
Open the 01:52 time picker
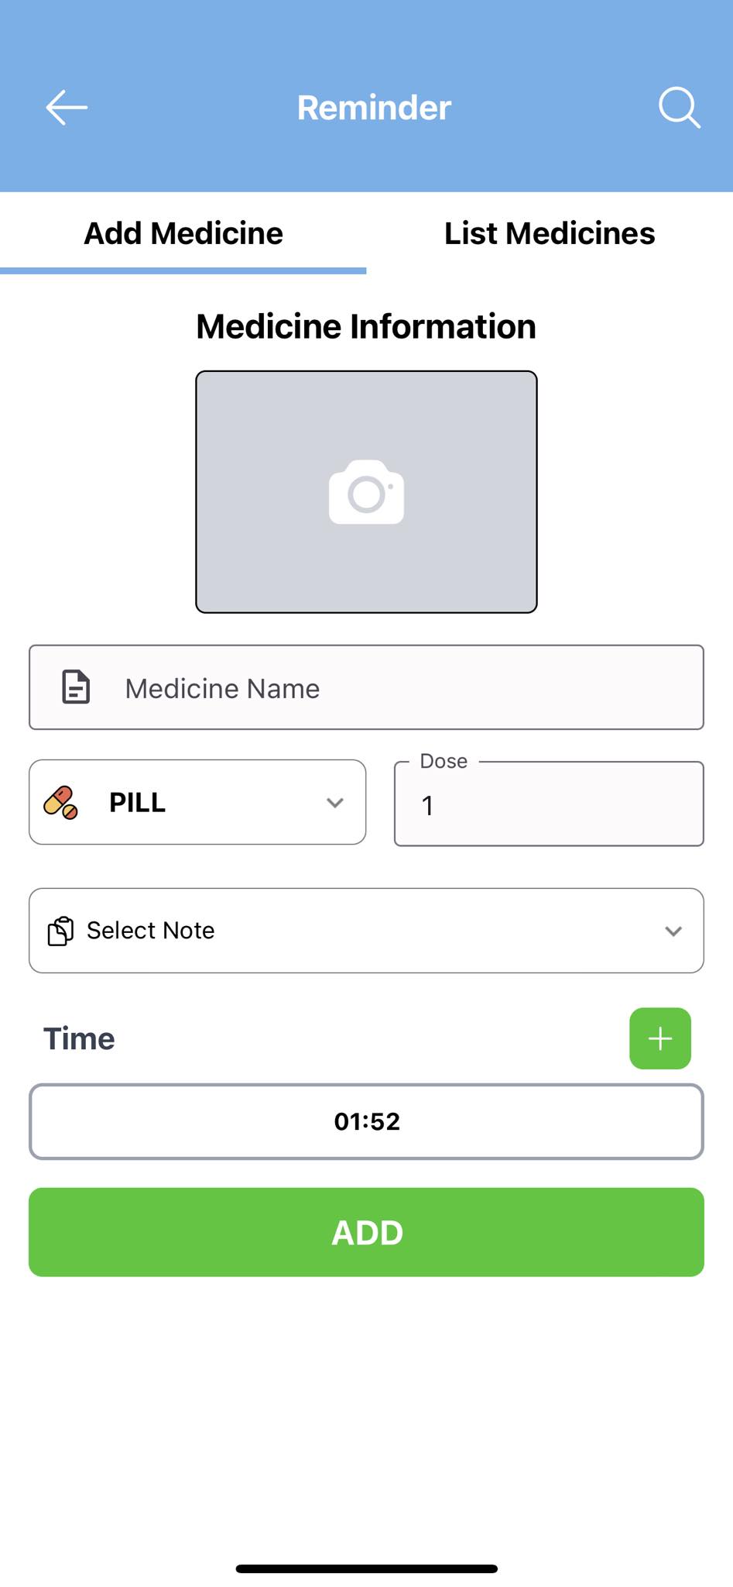366,1121
